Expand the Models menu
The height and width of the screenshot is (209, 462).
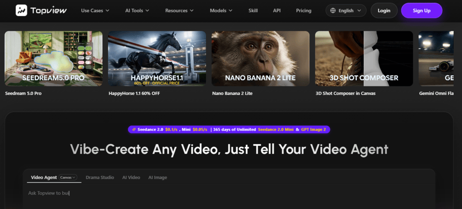[221, 11]
